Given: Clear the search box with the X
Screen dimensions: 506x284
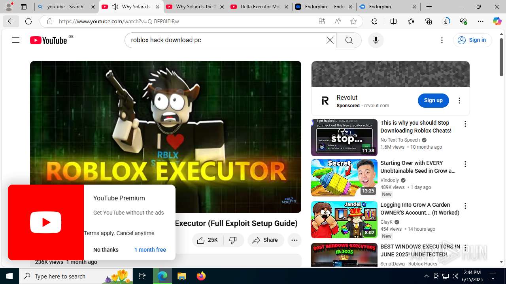Looking at the screenshot, I should pyautogui.click(x=330, y=40).
